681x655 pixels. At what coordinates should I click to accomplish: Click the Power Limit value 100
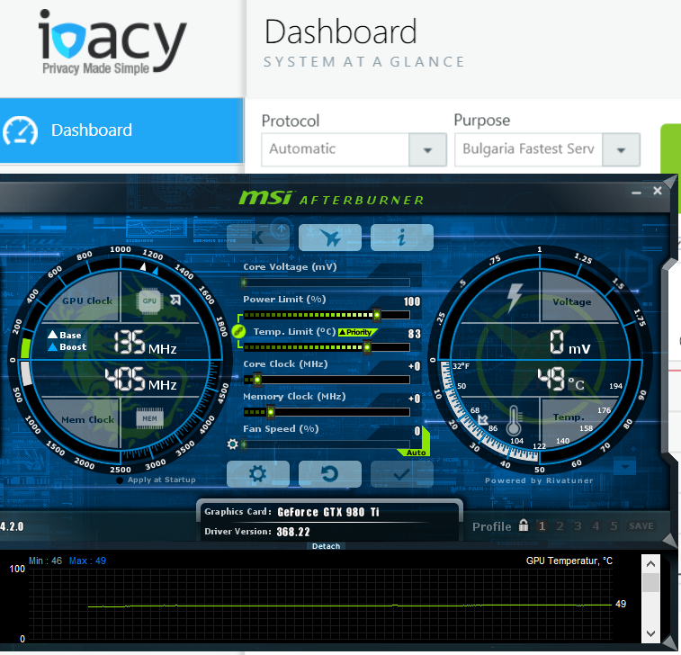(x=412, y=301)
